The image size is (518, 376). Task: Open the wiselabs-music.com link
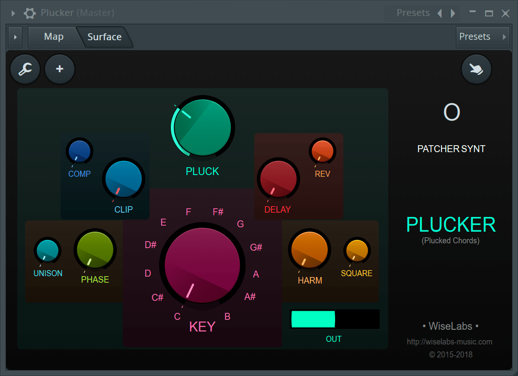click(x=449, y=342)
